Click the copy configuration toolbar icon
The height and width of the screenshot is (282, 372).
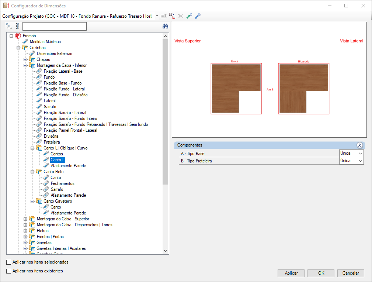[x=172, y=16]
